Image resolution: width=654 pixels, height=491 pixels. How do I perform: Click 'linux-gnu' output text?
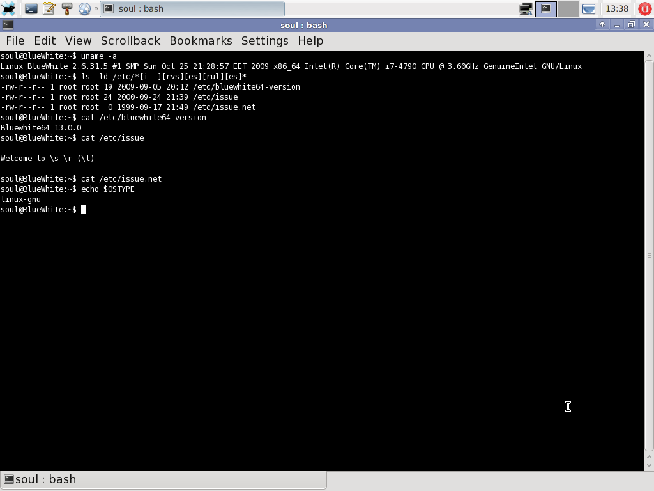(21, 199)
